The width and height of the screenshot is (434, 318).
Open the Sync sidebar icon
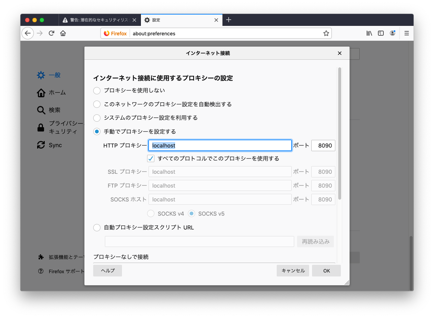click(41, 145)
